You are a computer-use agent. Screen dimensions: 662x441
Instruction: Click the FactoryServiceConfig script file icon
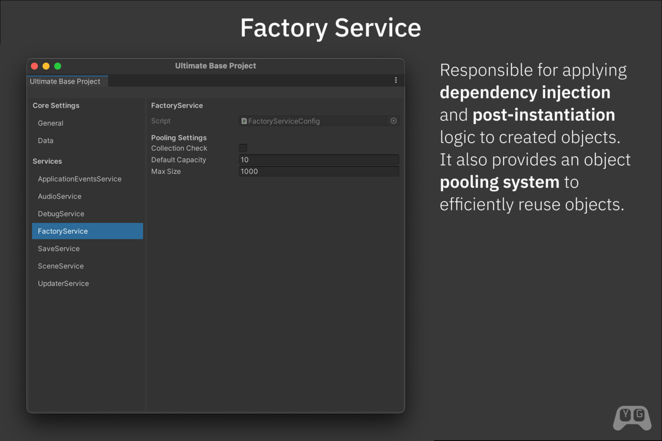[244, 121]
